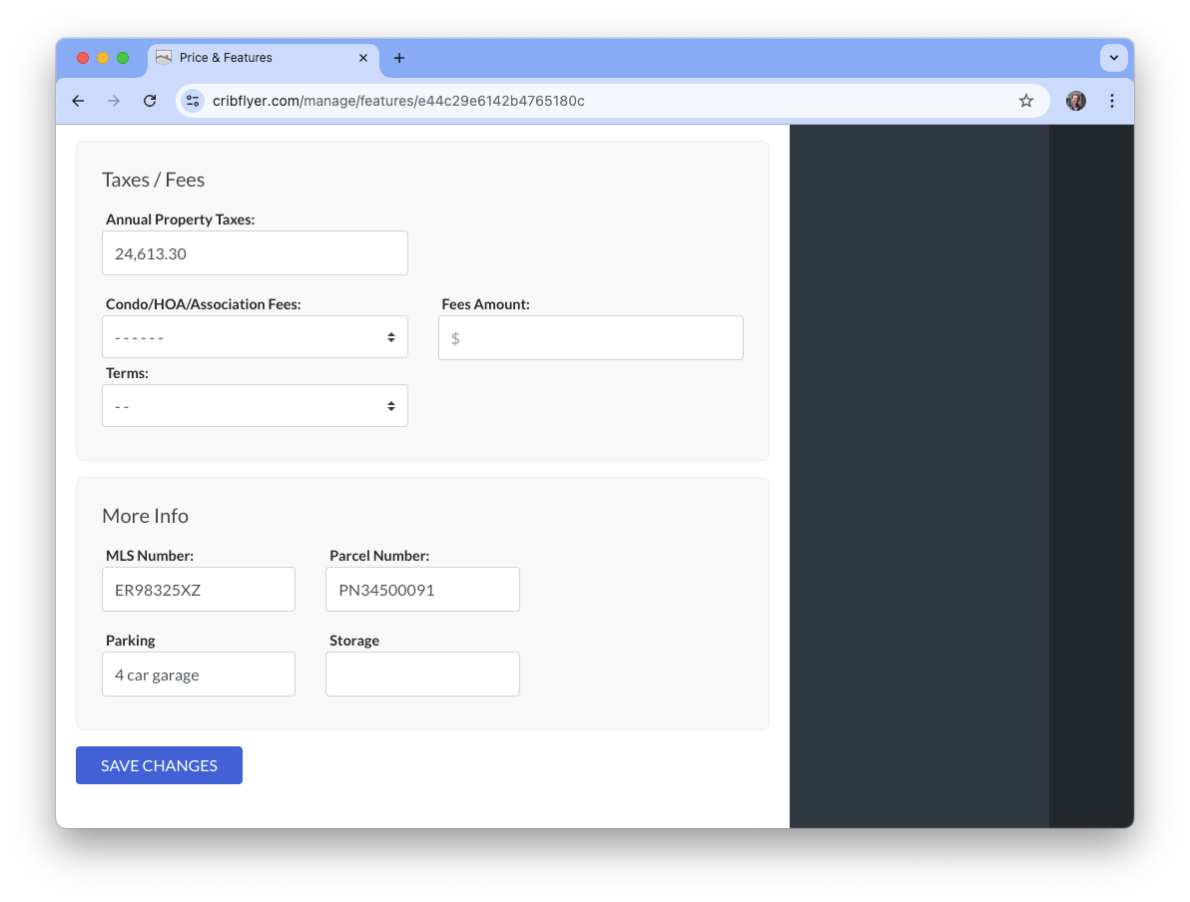Click the 'Annual Property Taxes:' label
The image size is (1190, 902).
click(181, 220)
